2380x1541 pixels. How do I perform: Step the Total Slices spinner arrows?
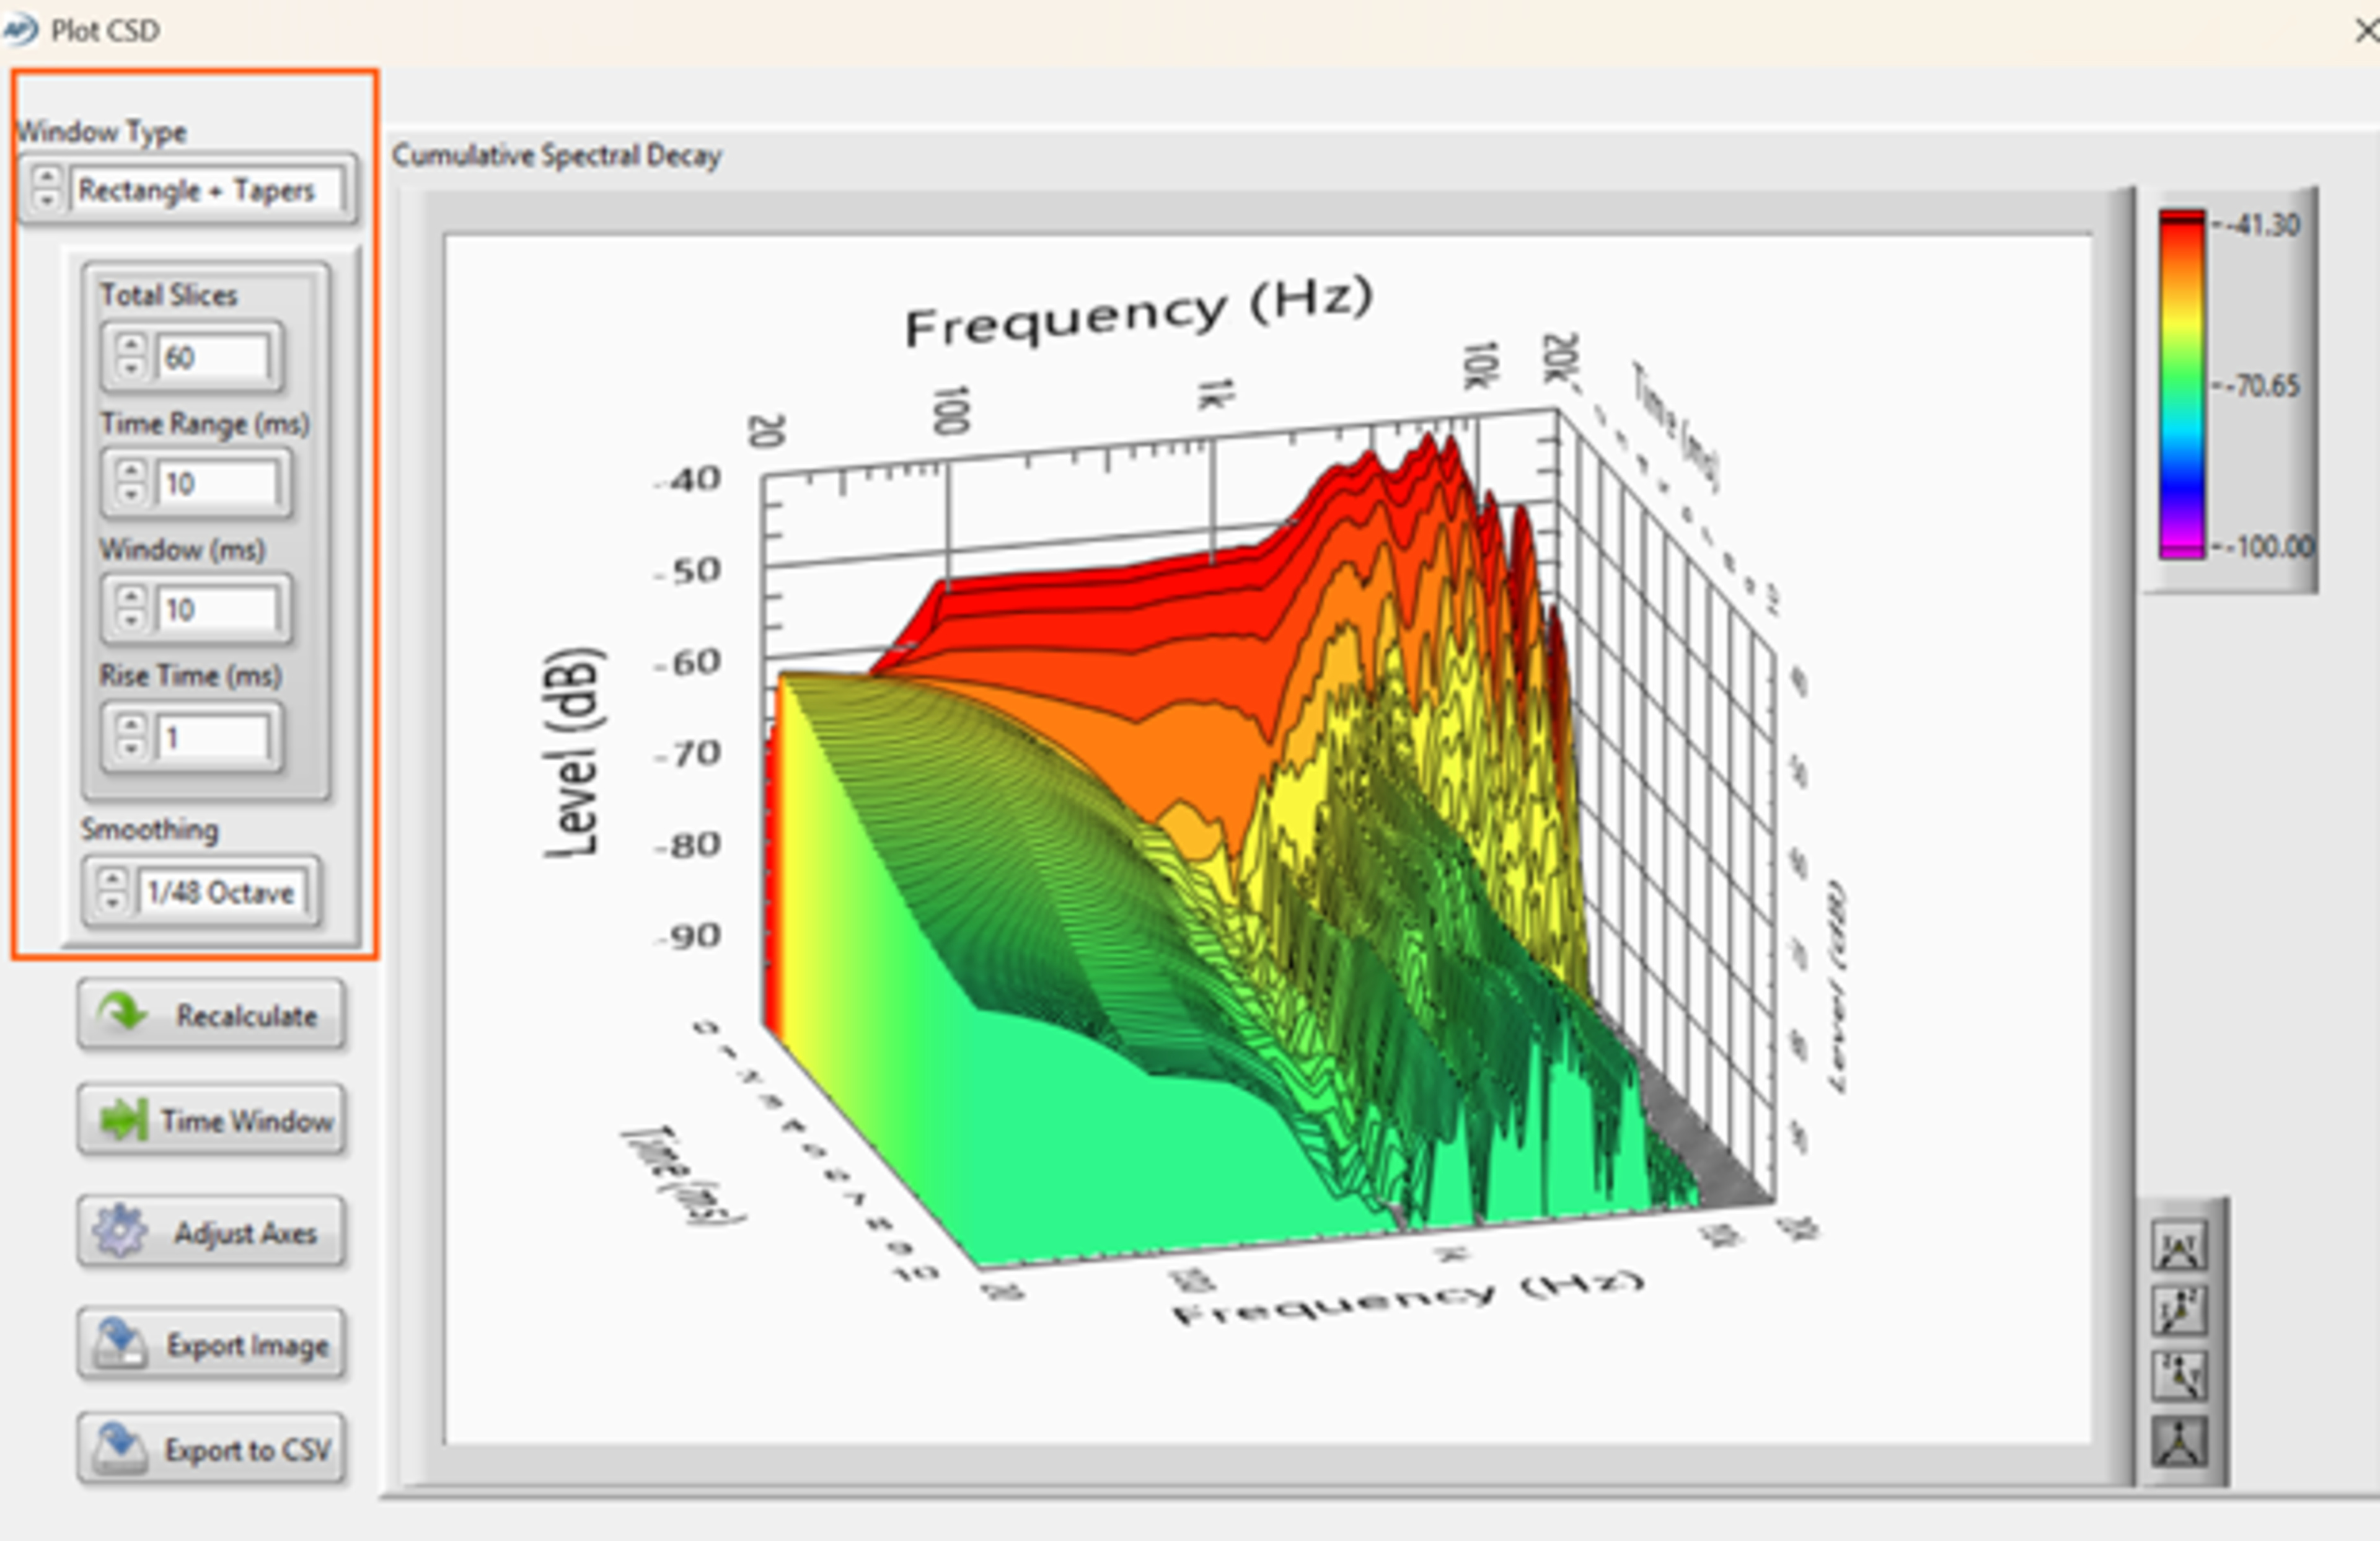coord(130,357)
